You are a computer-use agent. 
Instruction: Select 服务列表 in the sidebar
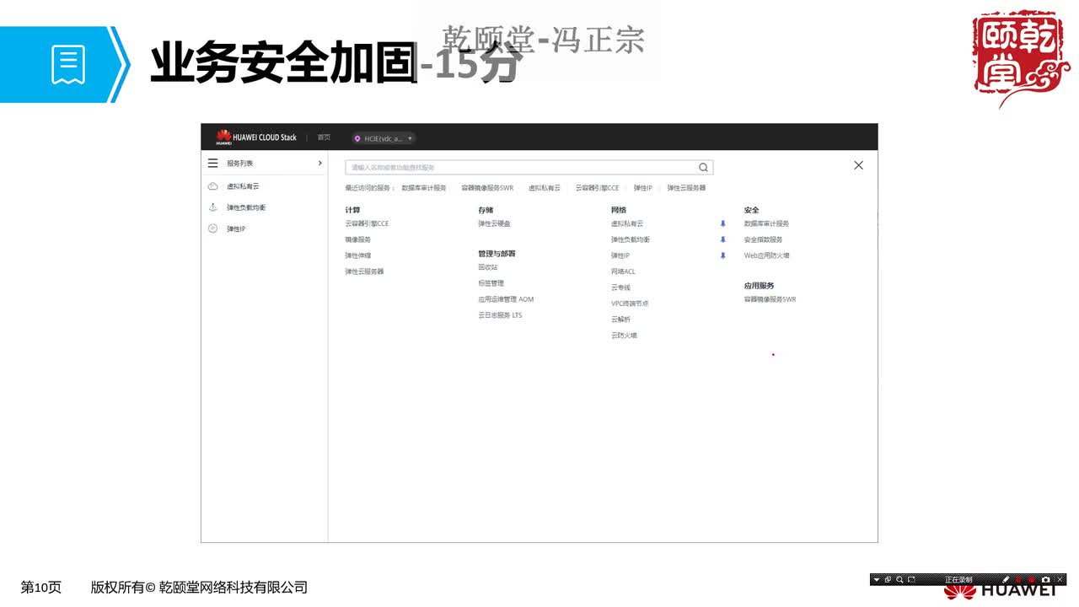pos(239,164)
